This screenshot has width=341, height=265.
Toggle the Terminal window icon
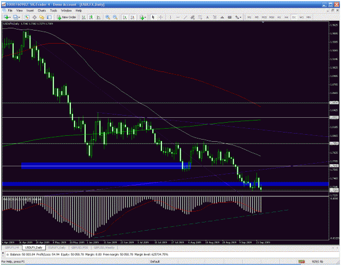coord(49,17)
